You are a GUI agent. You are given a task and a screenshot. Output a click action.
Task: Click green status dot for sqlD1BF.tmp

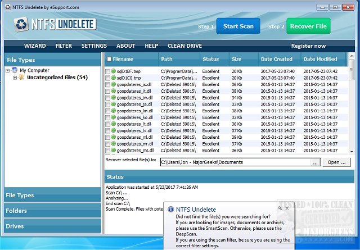114,71
